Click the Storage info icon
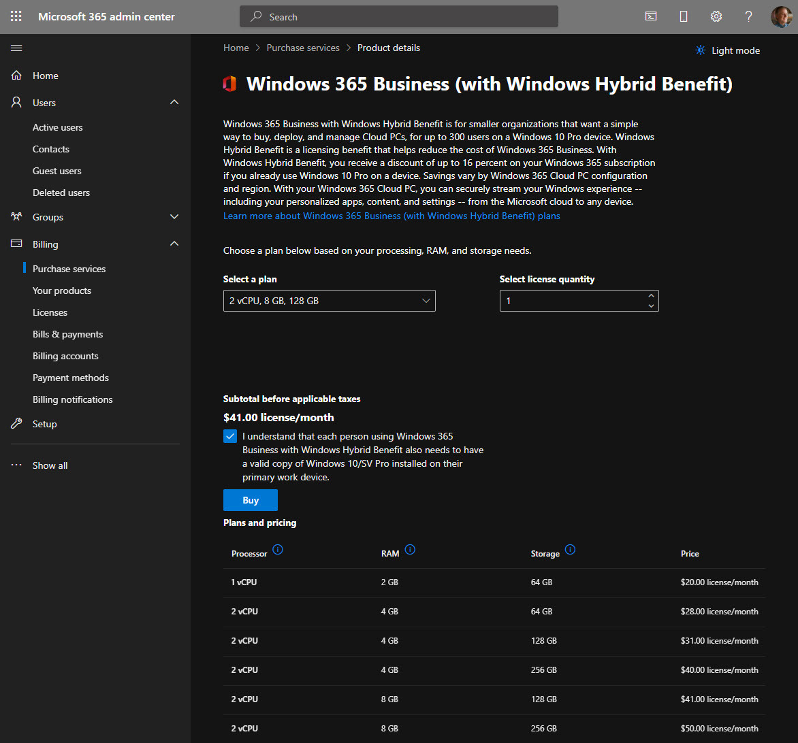The width and height of the screenshot is (798, 743). click(x=571, y=550)
